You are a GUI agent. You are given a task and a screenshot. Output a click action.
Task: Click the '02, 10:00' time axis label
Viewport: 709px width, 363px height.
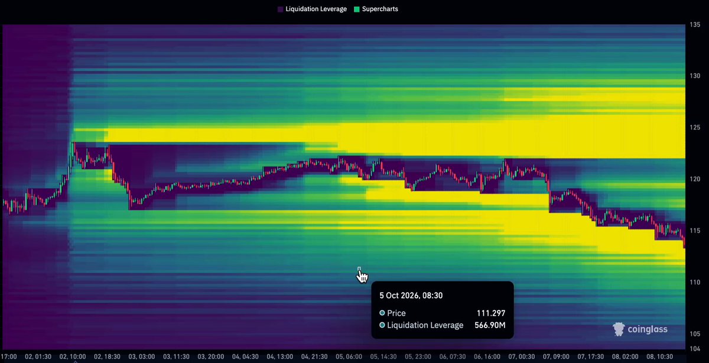73,357
